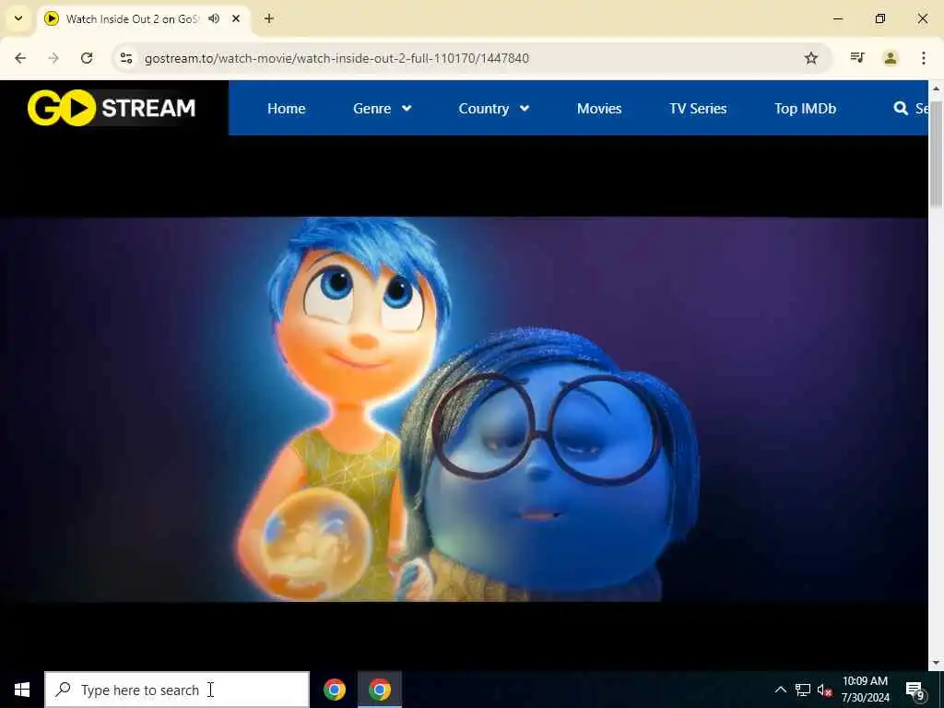The height and width of the screenshot is (708, 944).
Task: View site information icon in address bar
Action: coord(126,58)
